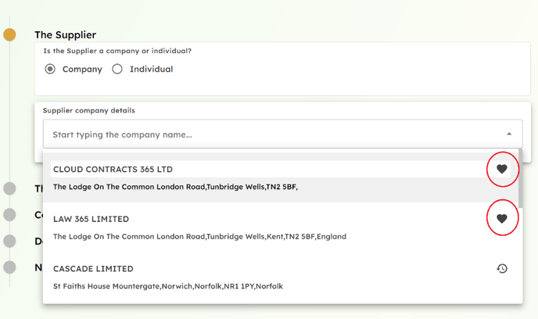The image size is (538, 319).
Task: Click the Tunbridge Wells, Kent address under LAW 365
Action: click(x=199, y=236)
